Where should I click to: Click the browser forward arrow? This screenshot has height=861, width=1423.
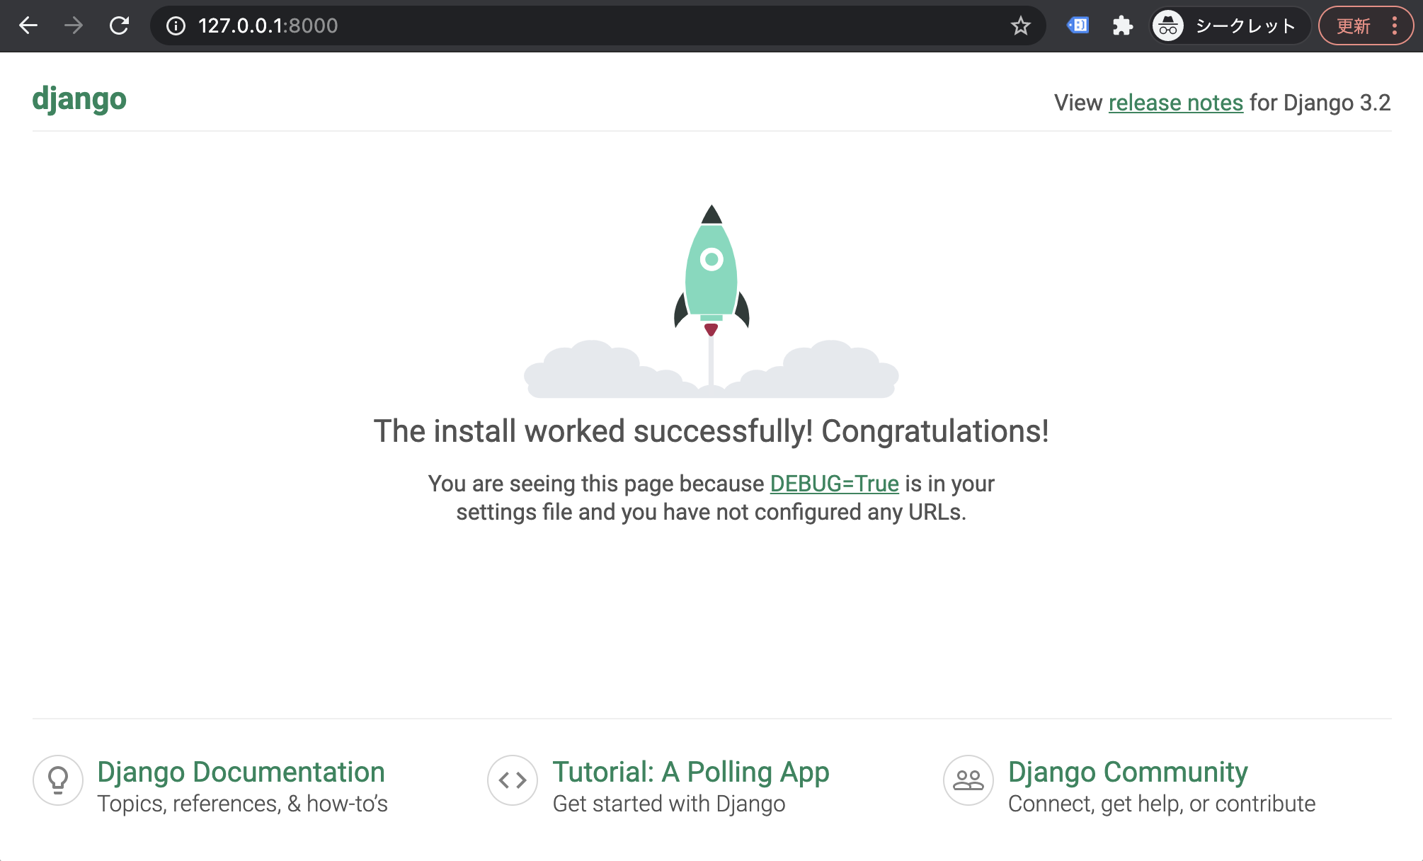tap(74, 26)
